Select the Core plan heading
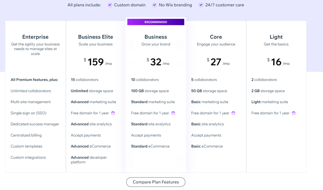Image resolution: width=323 pixels, height=190 pixels. pos(216,37)
